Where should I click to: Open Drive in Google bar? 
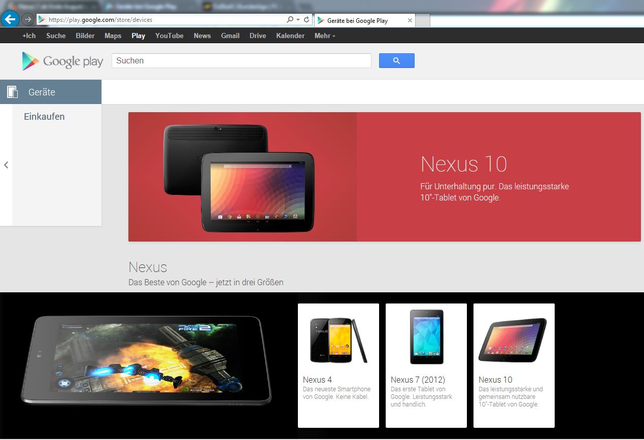point(258,36)
